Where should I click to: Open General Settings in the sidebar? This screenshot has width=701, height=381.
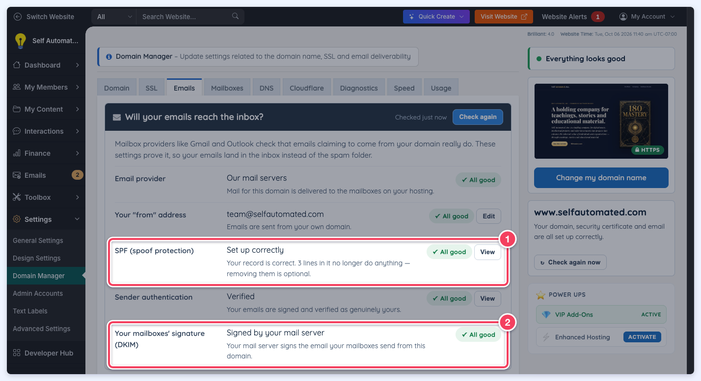pos(38,240)
